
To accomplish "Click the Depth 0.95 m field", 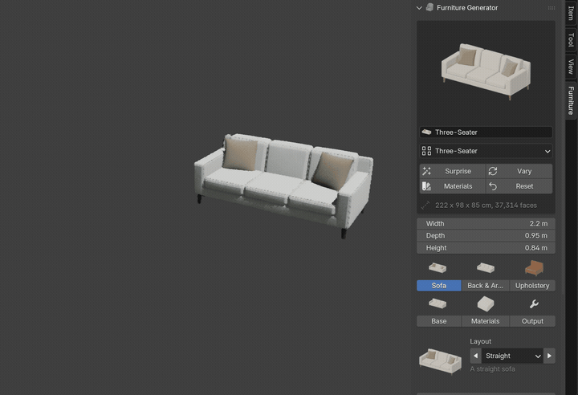I will pos(486,236).
